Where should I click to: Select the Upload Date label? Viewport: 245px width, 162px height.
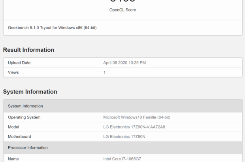19,63
